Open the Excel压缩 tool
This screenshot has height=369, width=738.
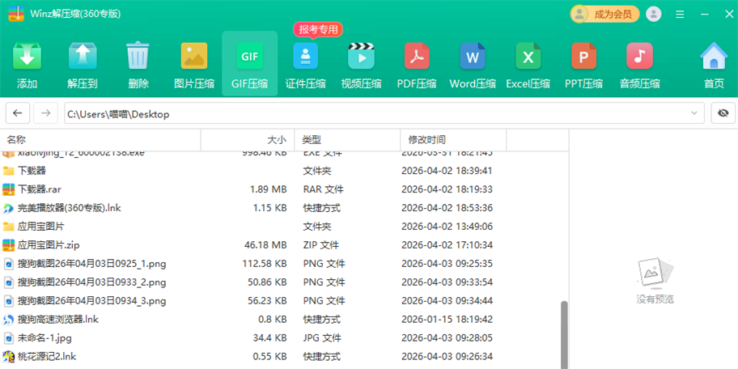[528, 63]
